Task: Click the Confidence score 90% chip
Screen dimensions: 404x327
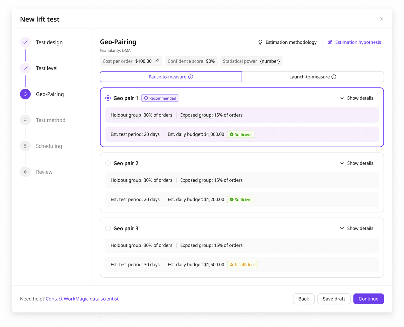Action: pyautogui.click(x=191, y=61)
